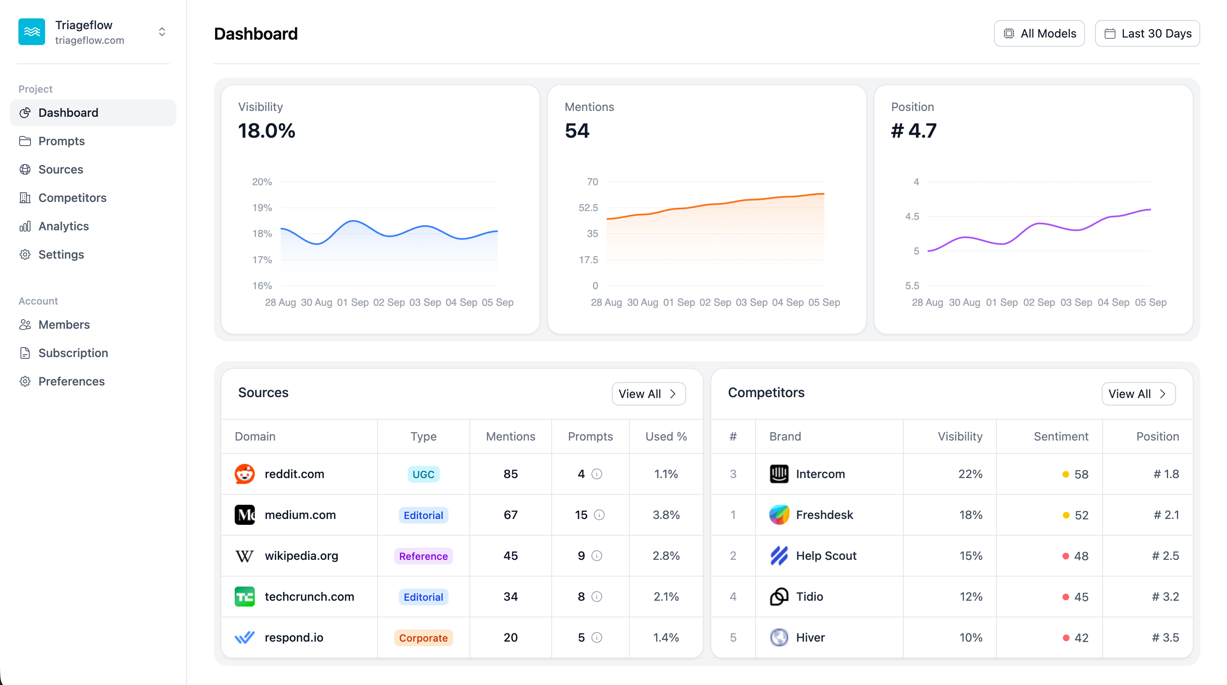Click info icon beside medium.com prompts count

599,515
